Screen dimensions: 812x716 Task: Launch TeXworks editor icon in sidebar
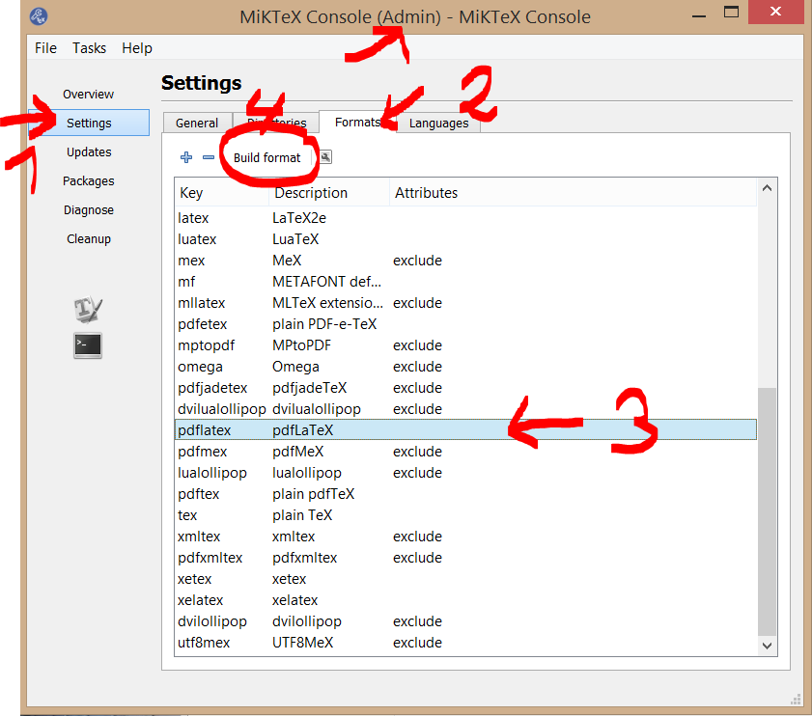(x=88, y=309)
